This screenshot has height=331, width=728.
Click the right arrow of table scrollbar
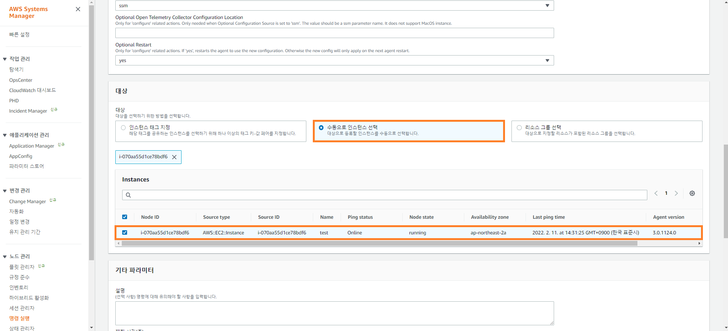699,243
